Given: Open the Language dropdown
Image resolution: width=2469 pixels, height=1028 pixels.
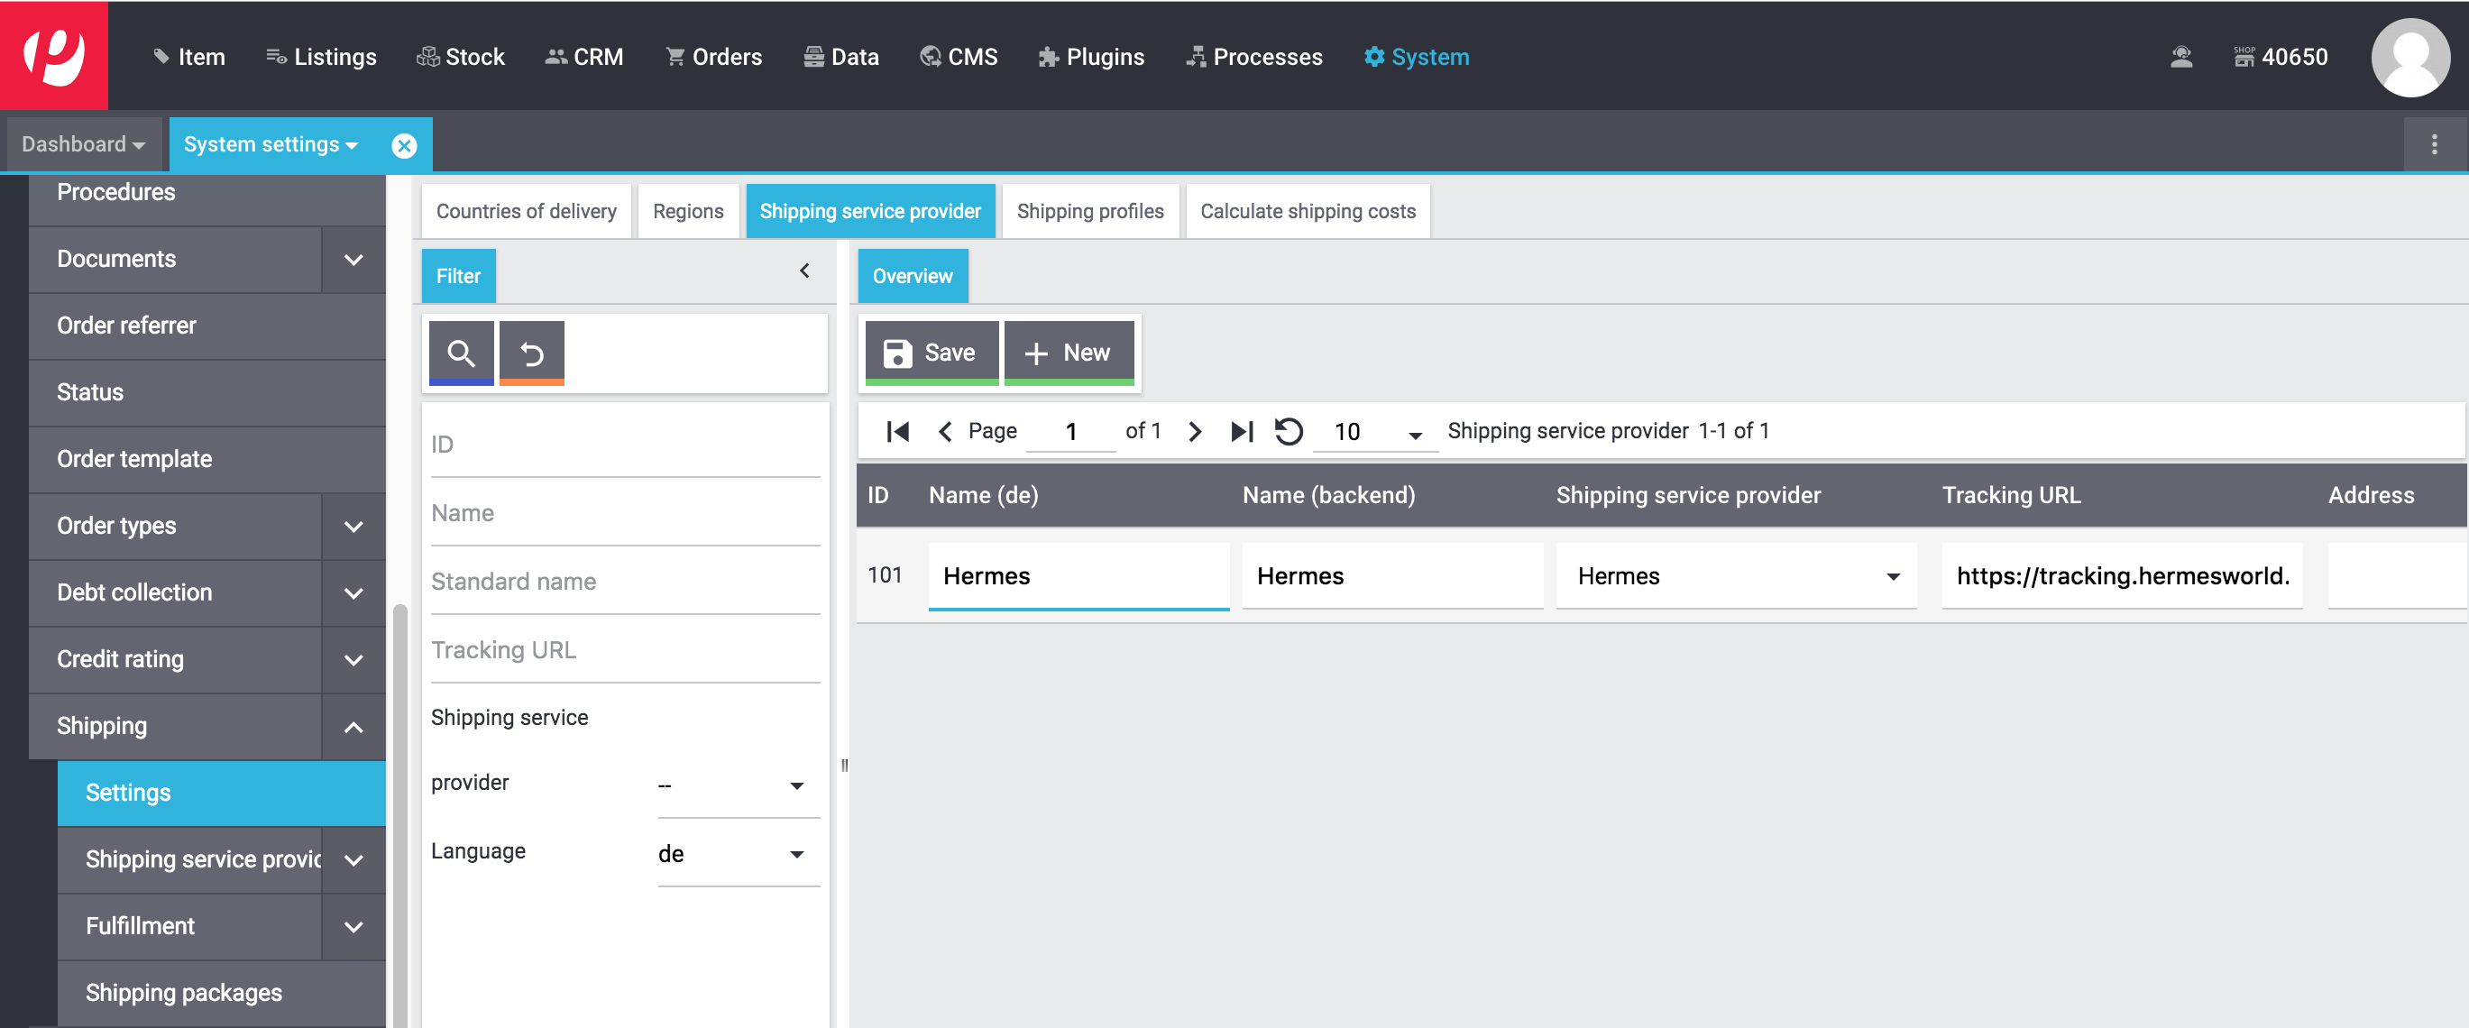Looking at the screenshot, I should [x=738, y=854].
